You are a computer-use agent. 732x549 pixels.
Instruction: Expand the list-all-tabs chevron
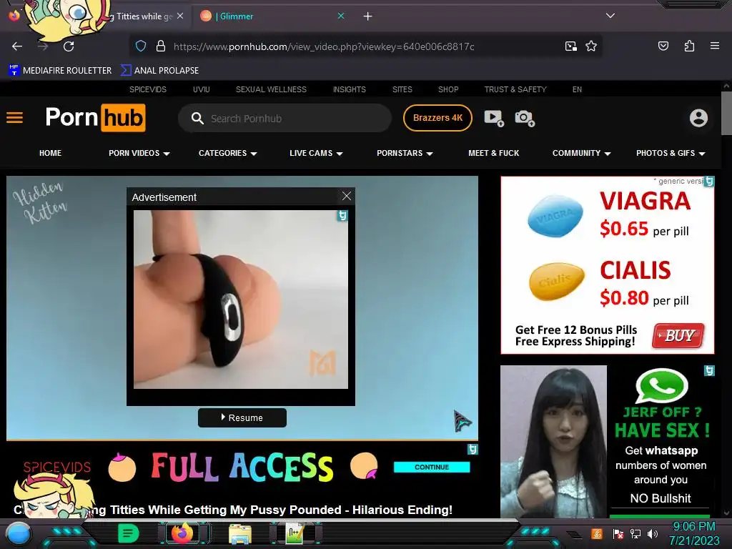coord(610,16)
